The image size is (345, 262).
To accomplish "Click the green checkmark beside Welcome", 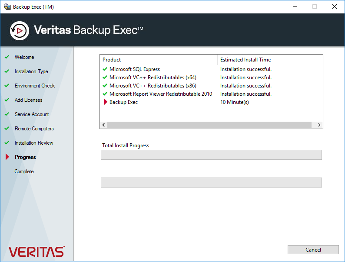I will [x=7, y=57].
